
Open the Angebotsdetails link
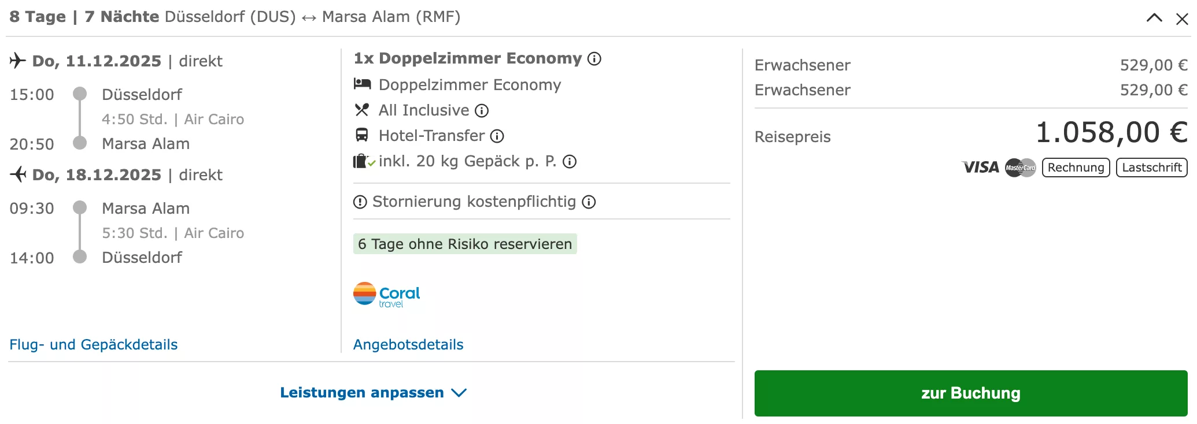(x=408, y=345)
